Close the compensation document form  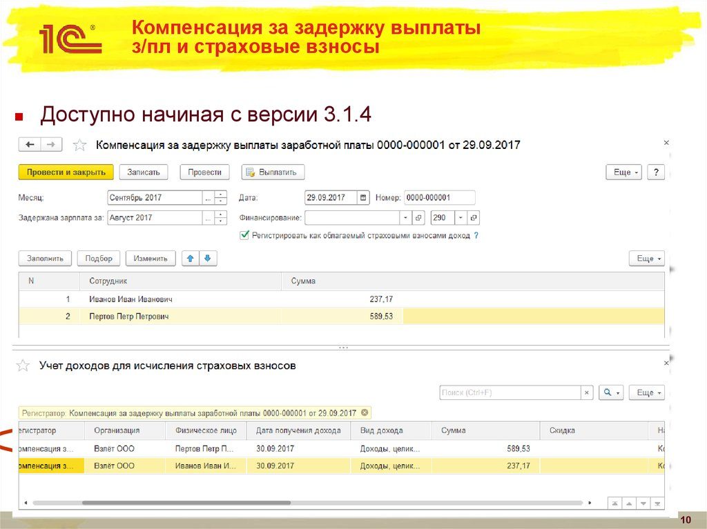click(x=666, y=143)
